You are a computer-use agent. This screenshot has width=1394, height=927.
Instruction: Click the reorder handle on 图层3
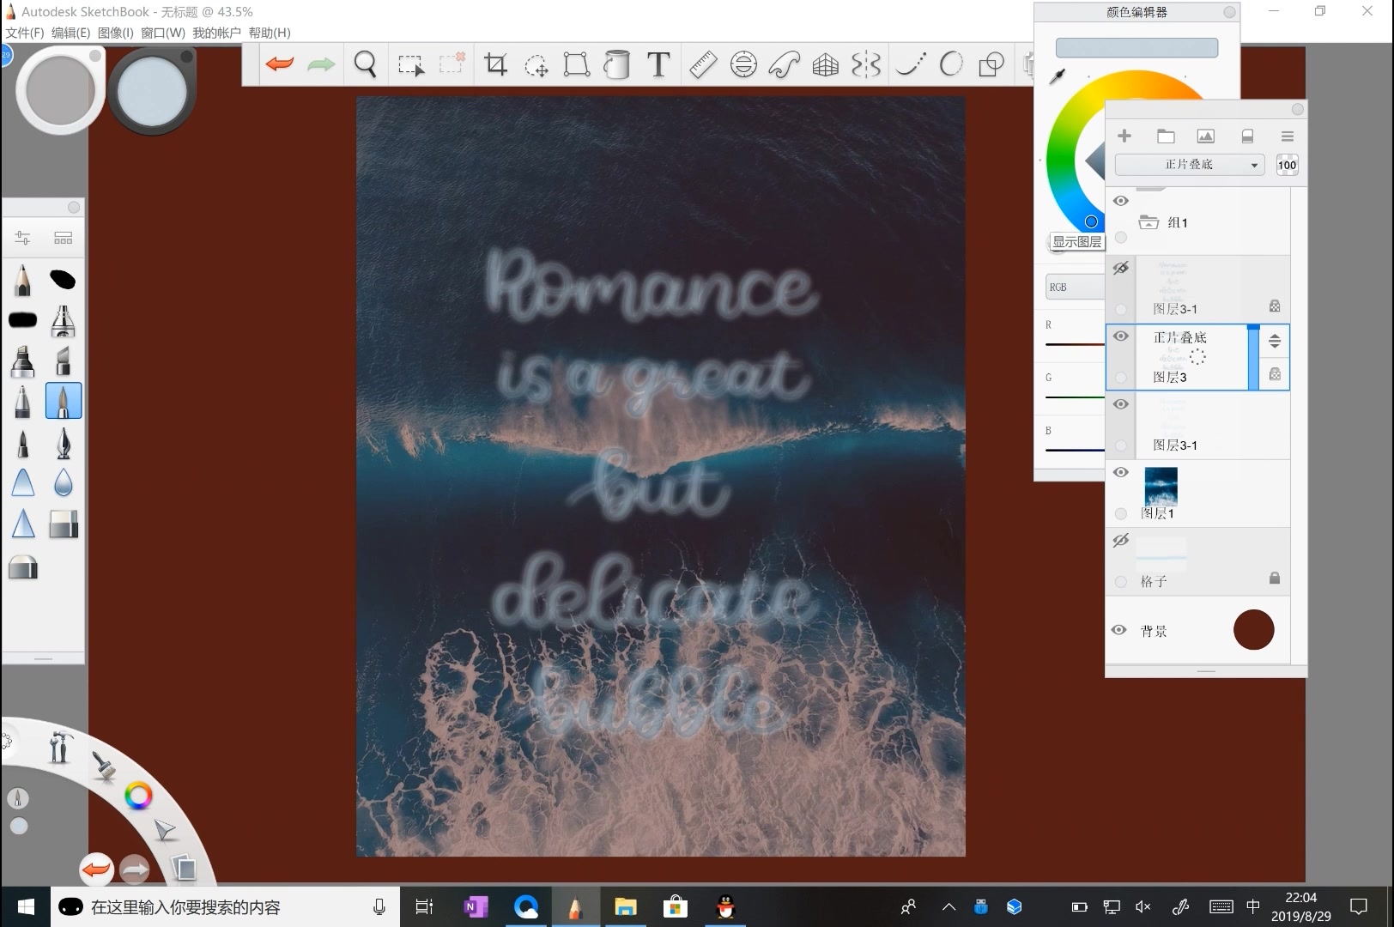point(1275,341)
